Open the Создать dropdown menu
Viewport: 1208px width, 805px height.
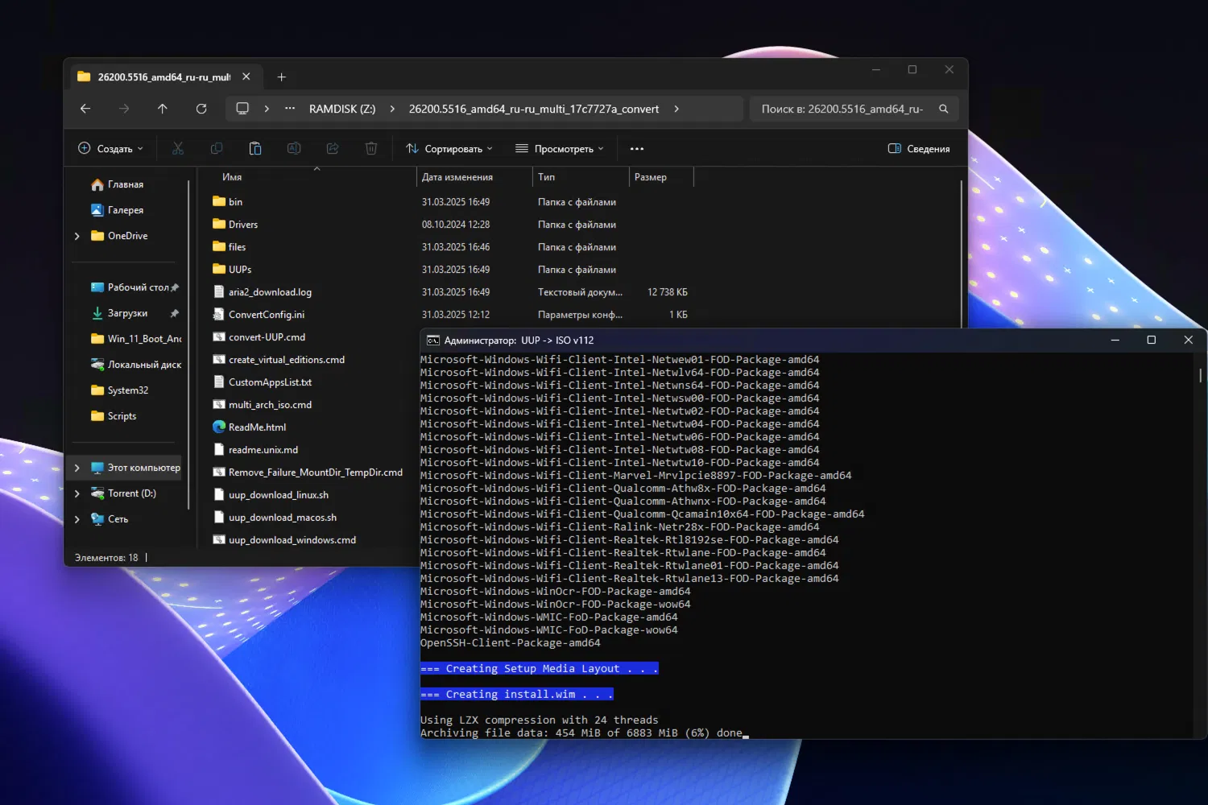tap(111, 149)
